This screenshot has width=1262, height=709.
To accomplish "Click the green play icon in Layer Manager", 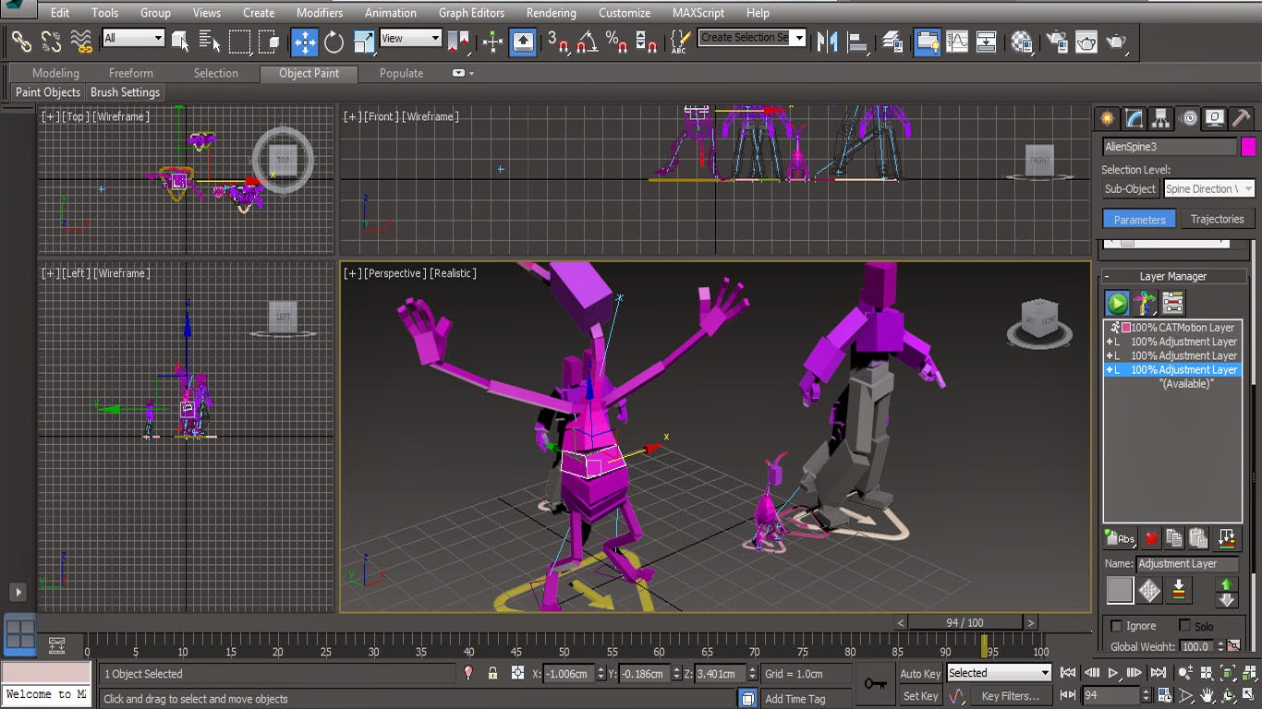I will point(1118,302).
